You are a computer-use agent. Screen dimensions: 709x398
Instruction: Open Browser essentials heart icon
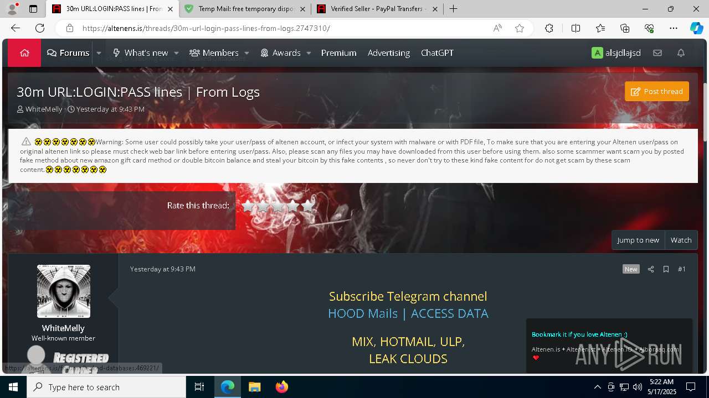click(649, 28)
